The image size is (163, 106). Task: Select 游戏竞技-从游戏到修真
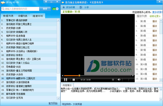[29, 82]
